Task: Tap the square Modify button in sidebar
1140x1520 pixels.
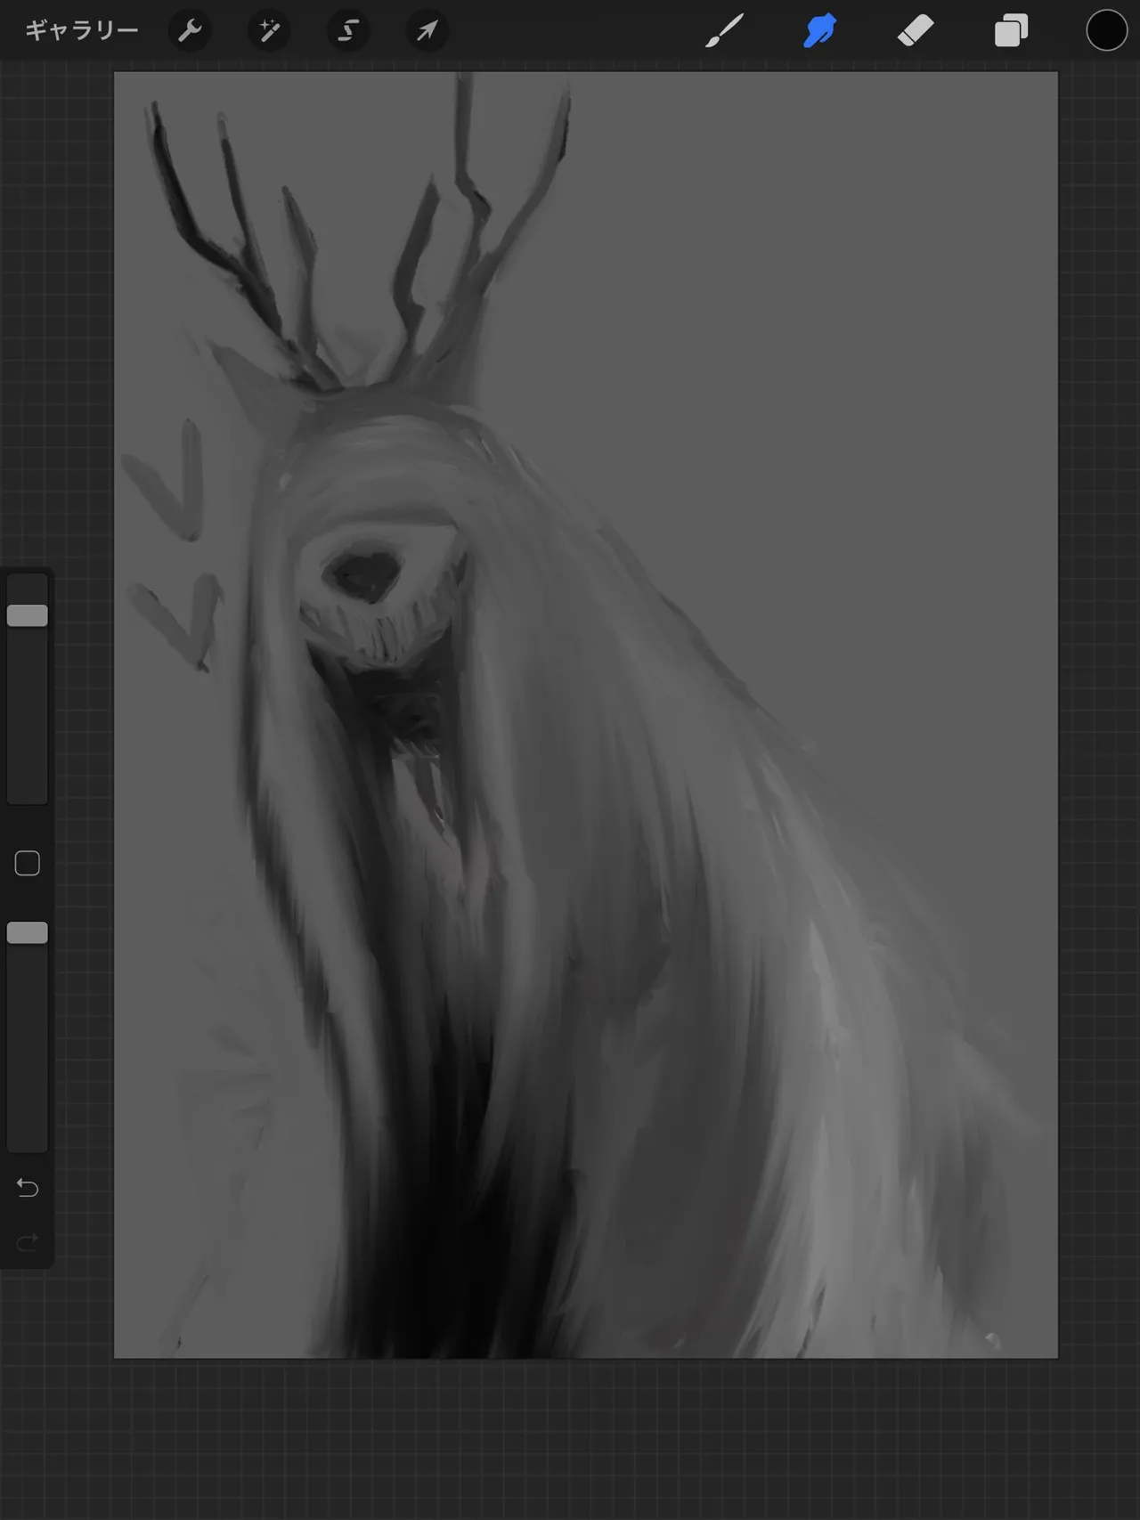Action: [x=28, y=863]
